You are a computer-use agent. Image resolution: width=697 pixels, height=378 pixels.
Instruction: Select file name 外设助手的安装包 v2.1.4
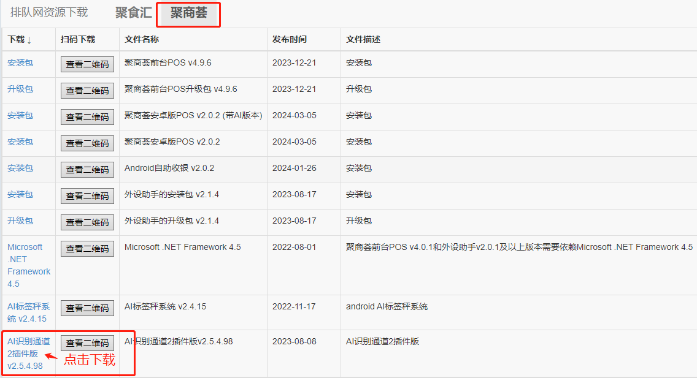coord(172,194)
